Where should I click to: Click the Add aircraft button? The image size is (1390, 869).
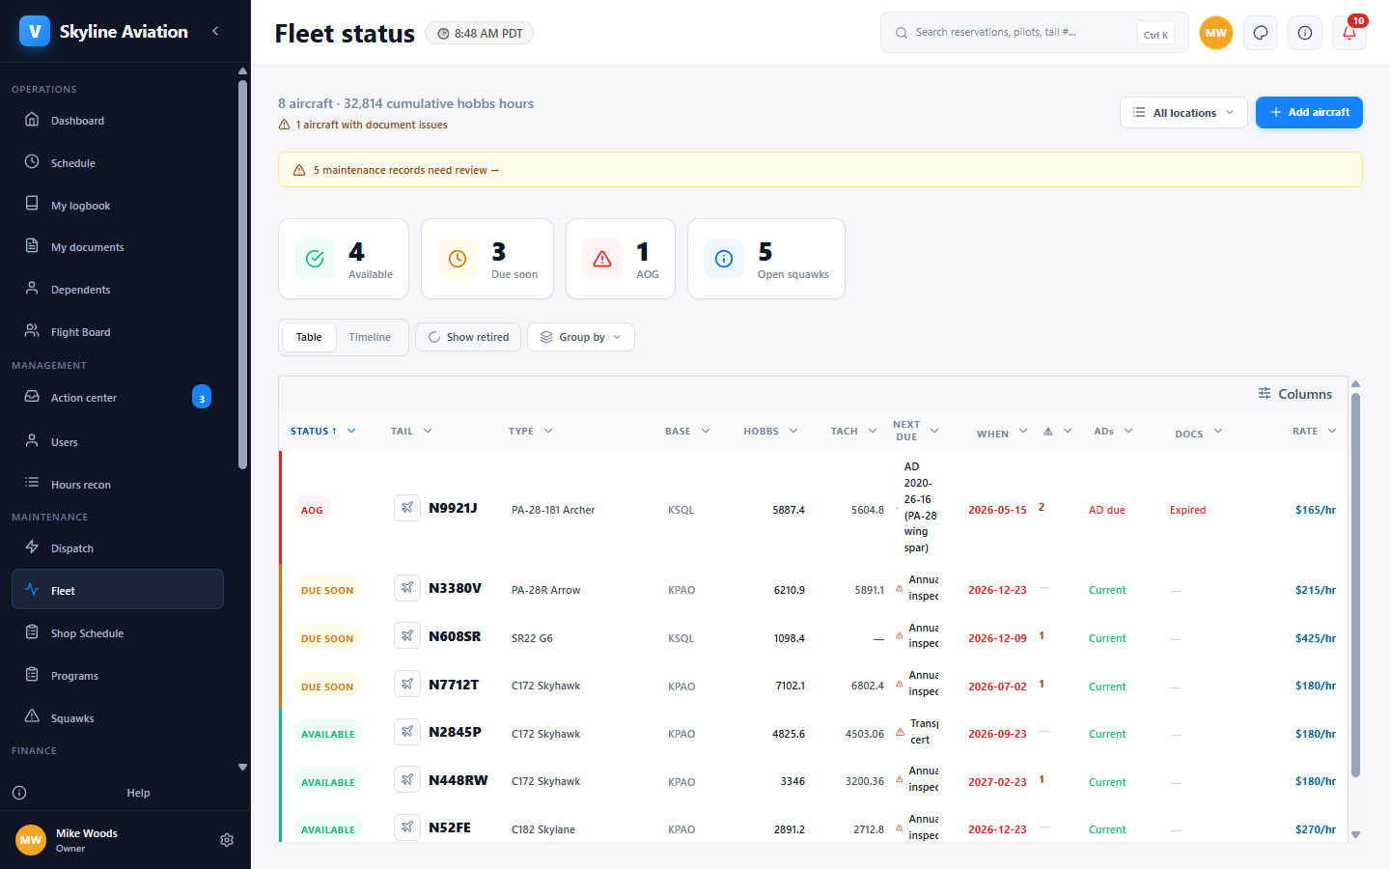click(1309, 113)
